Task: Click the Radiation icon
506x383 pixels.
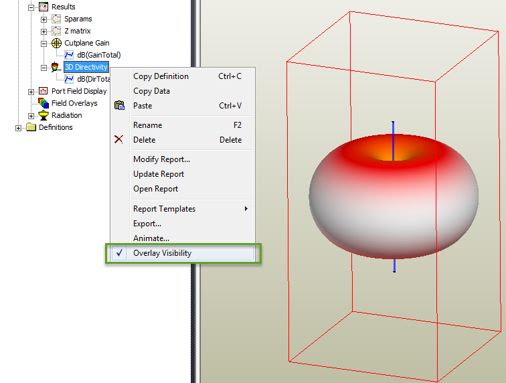Action: (44, 115)
